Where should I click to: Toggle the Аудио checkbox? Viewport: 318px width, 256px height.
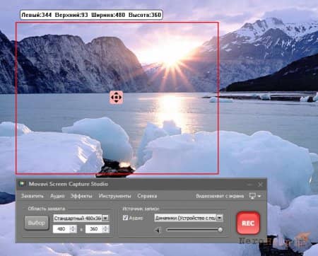[126, 218]
